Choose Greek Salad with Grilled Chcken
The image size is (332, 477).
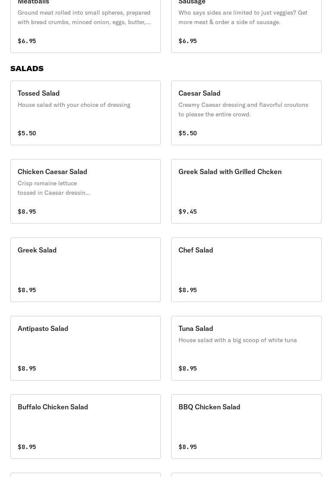tap(246, 191)
